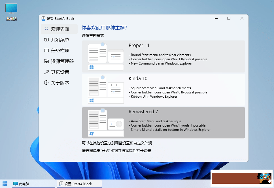Click the 选择主题样式 label

tap(93, 35)
